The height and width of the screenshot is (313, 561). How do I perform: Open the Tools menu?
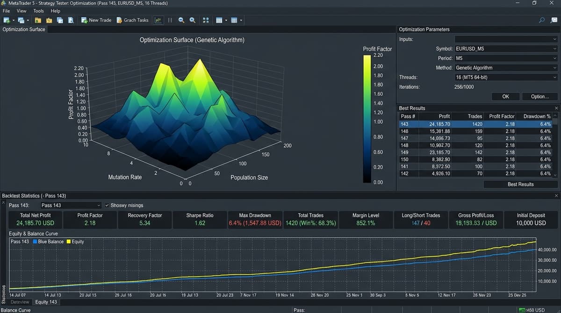pyautogui.click(x=39, y=11)
